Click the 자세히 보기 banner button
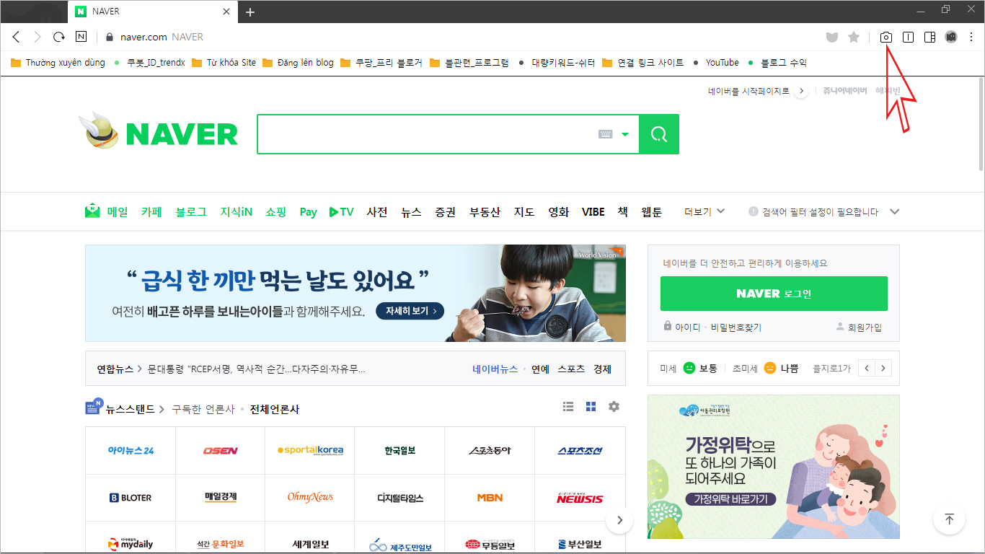Image resolution: width=985 pixels, height=554 pixels. [410, 311]
